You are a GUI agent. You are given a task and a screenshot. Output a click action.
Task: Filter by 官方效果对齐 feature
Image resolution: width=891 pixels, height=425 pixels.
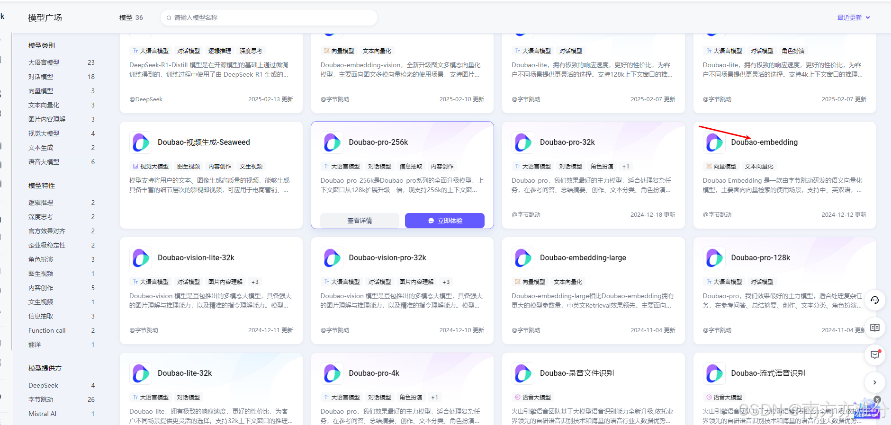tap(62, 231)
